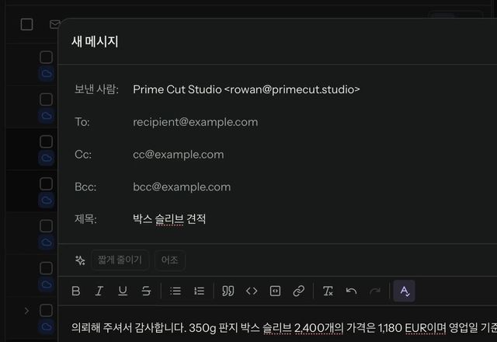Click the cloud icon under fifth checkbox
The height and width of the screenshot is (342, 497).
[47, 243]
